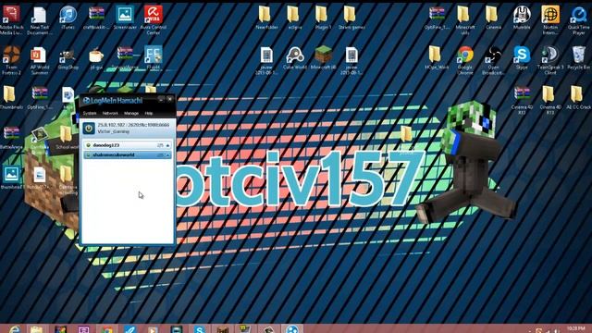Open the Network menu in Hamachi
The image size is (592, 333).
[x=110, y=113]
